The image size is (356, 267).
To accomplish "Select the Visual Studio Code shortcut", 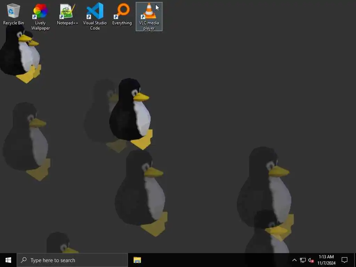I will coord(95,17).
